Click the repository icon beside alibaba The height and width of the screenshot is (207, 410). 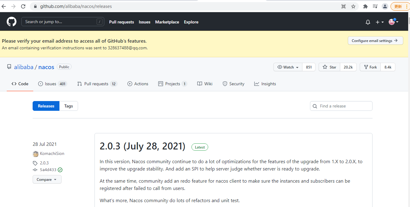pyautogui.click(x=9, y=67)
